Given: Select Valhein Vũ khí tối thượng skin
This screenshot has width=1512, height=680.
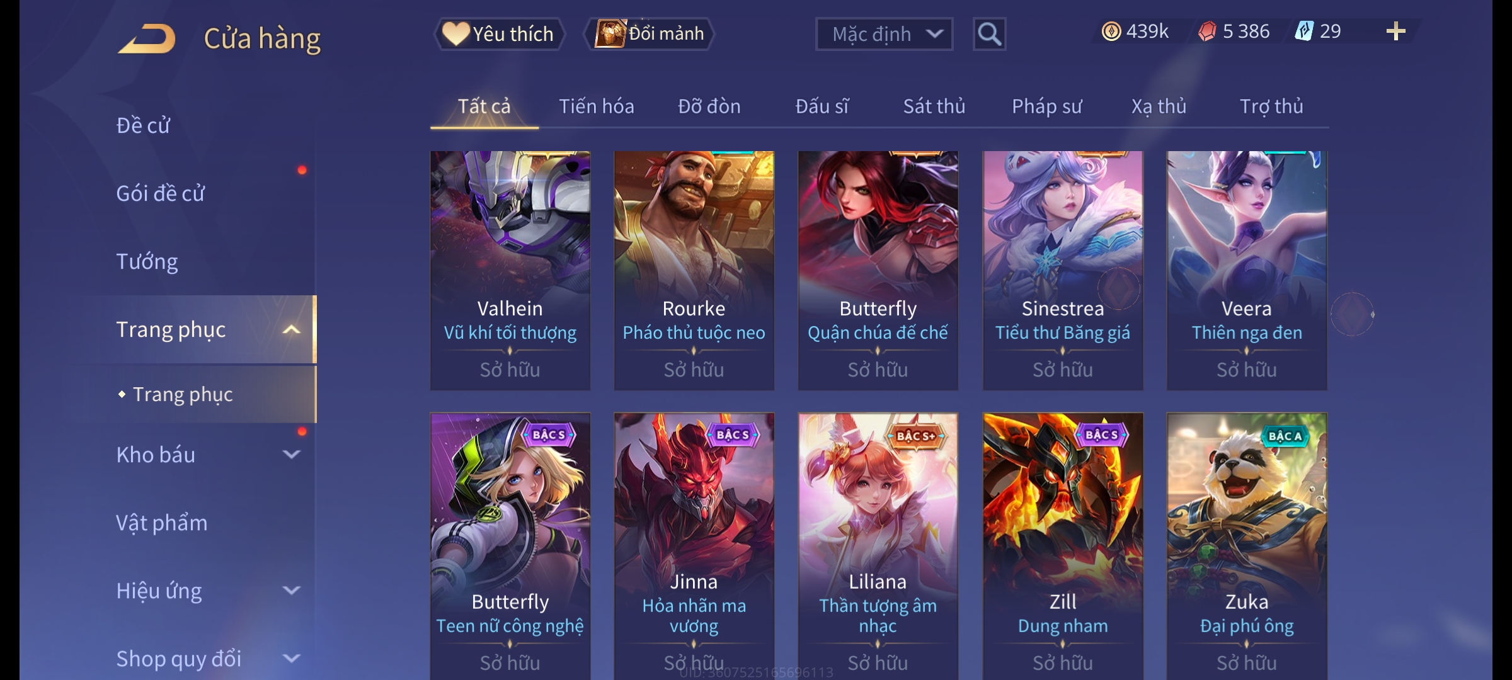Looking at the screenshot, I should tap(510, 271).
